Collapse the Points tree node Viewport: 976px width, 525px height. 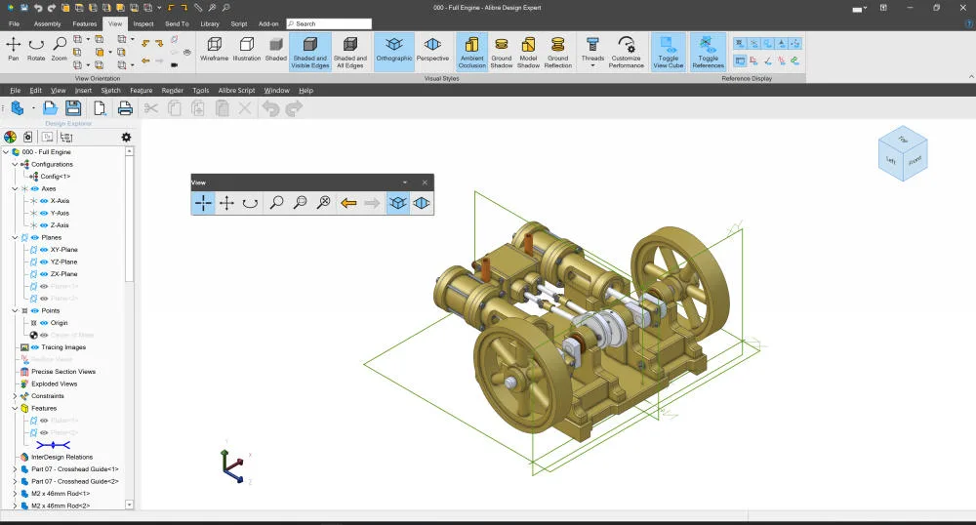click(x=15, y=310)
